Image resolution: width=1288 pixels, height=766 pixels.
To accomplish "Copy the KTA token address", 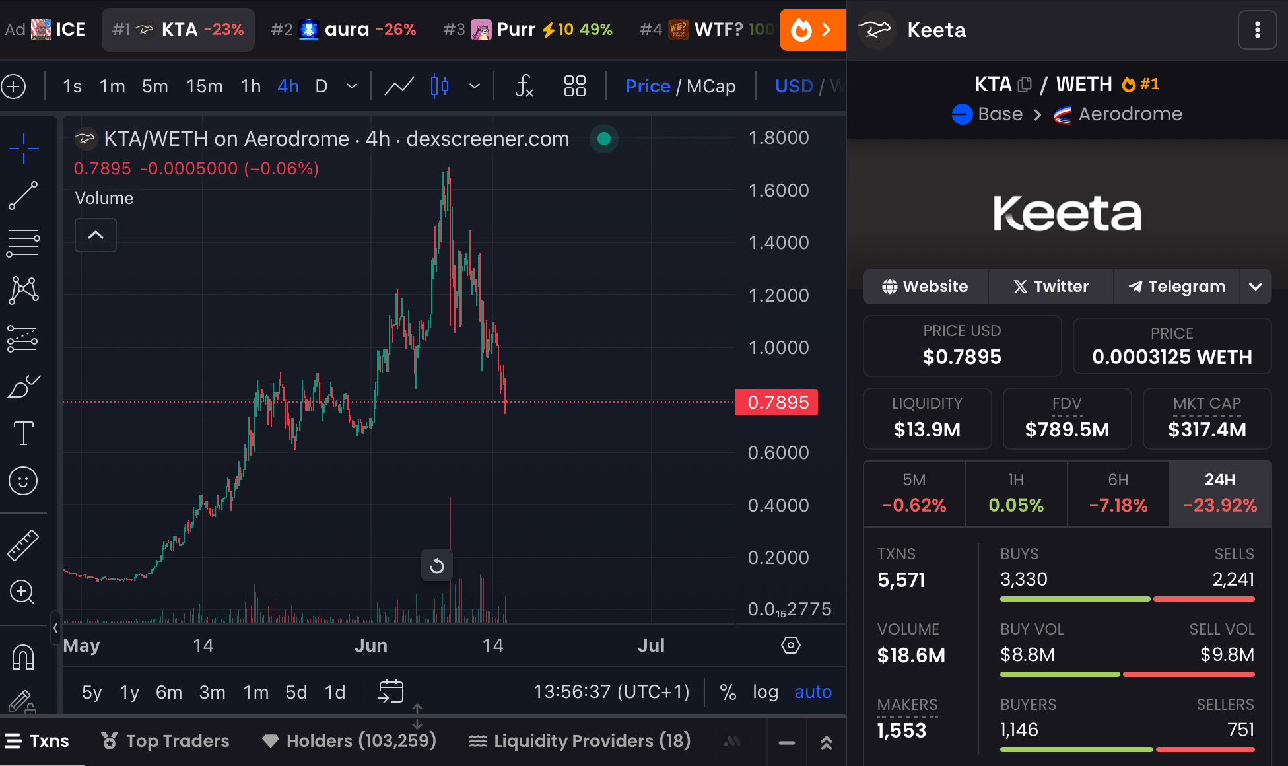I will (x=1025, y=85).
